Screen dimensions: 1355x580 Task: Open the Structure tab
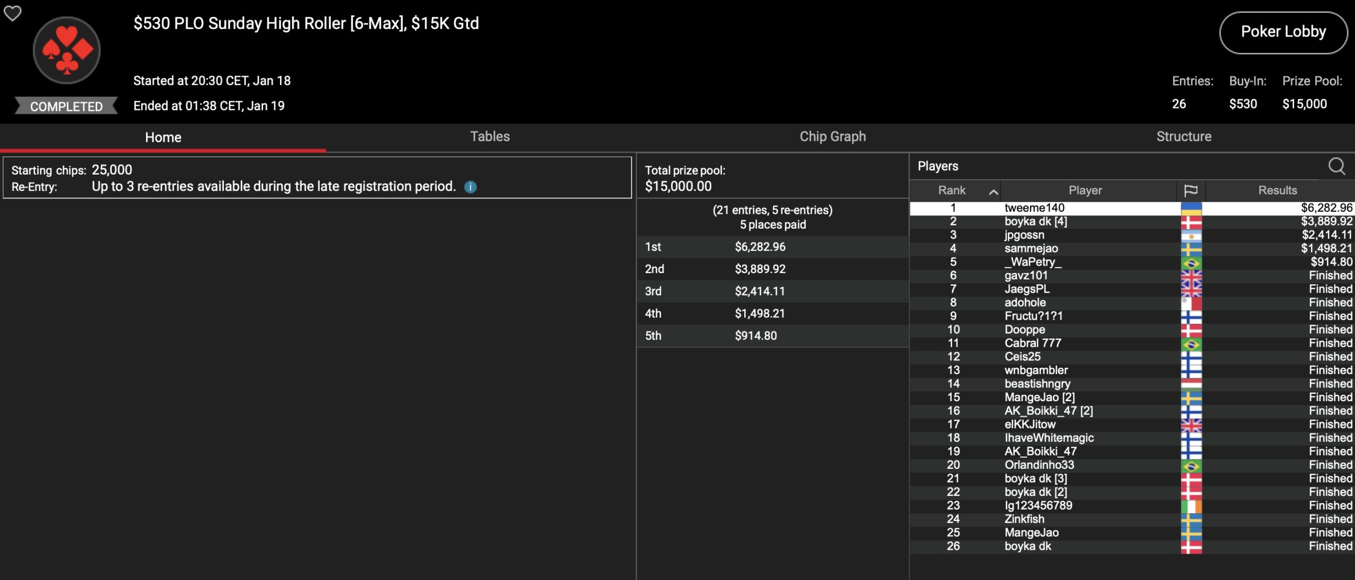click(x=1184, y=137)
